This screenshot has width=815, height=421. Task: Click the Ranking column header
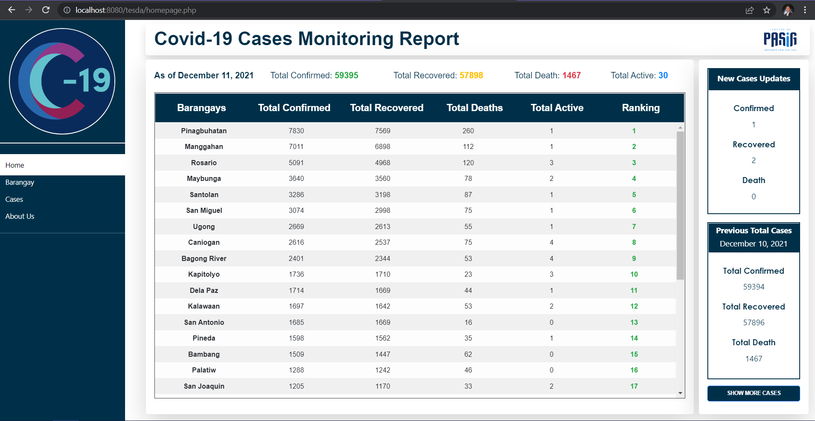click(x=641, y=108)
